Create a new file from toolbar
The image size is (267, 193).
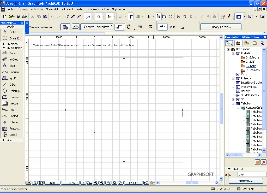coord(5,16)
